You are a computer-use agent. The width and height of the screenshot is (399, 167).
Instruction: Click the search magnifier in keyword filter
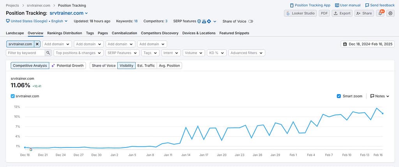click(x=48, y=53)
